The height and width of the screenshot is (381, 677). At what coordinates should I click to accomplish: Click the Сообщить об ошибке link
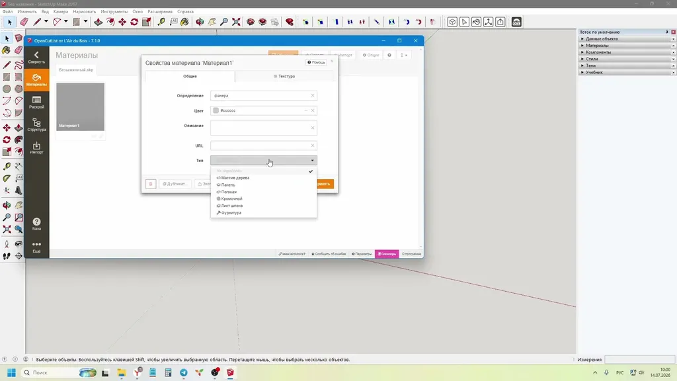329,254
